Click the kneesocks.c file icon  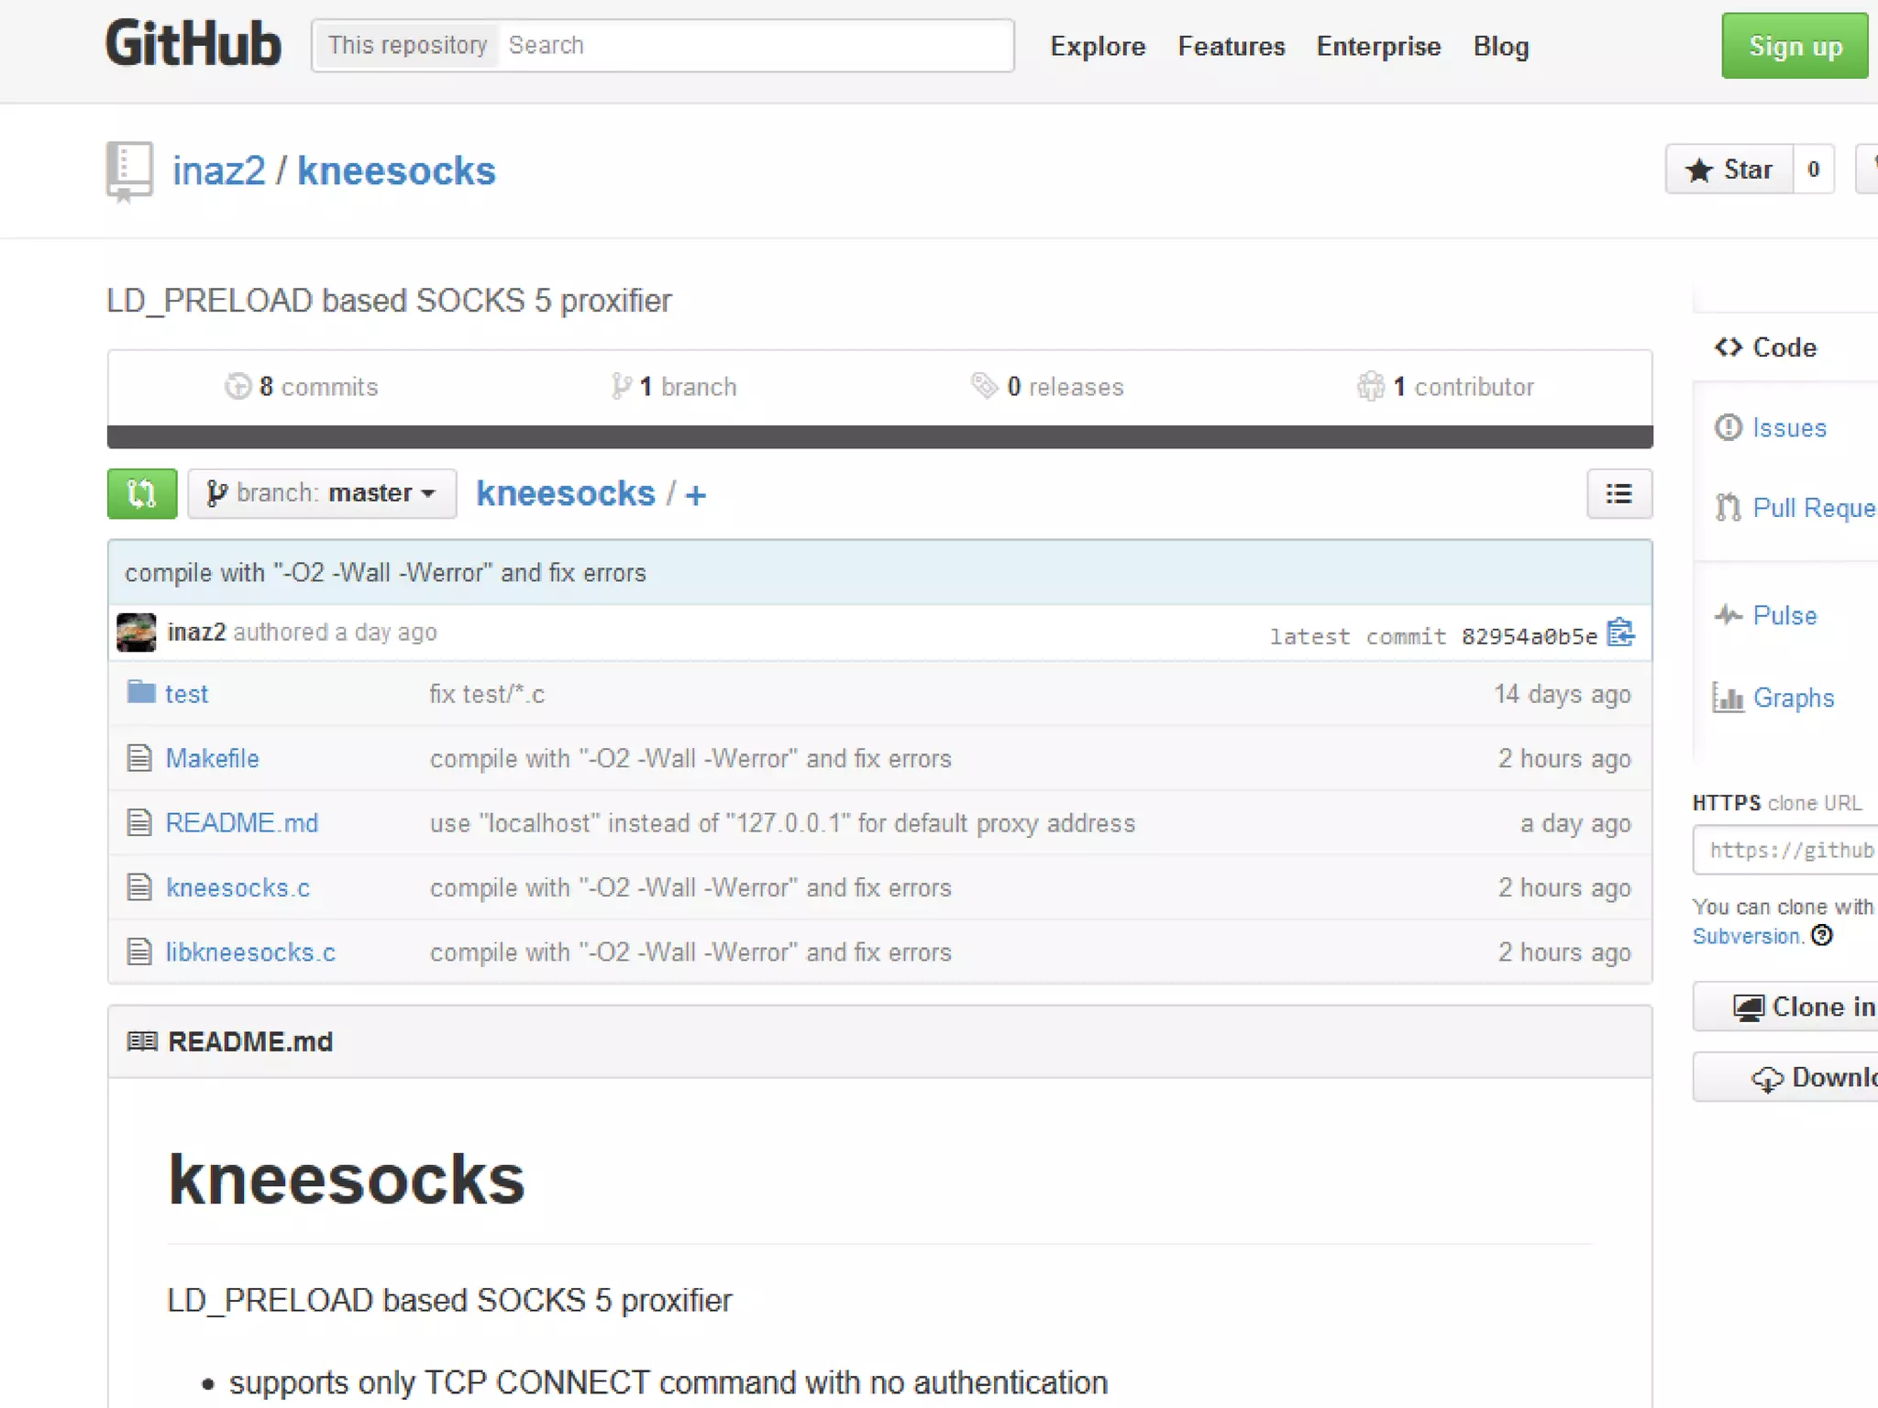click(139, 886)
